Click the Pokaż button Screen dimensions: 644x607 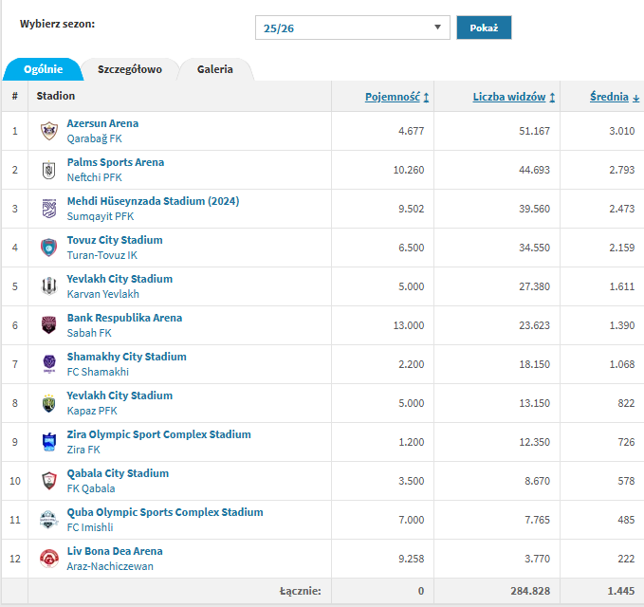tap(484, 28)
